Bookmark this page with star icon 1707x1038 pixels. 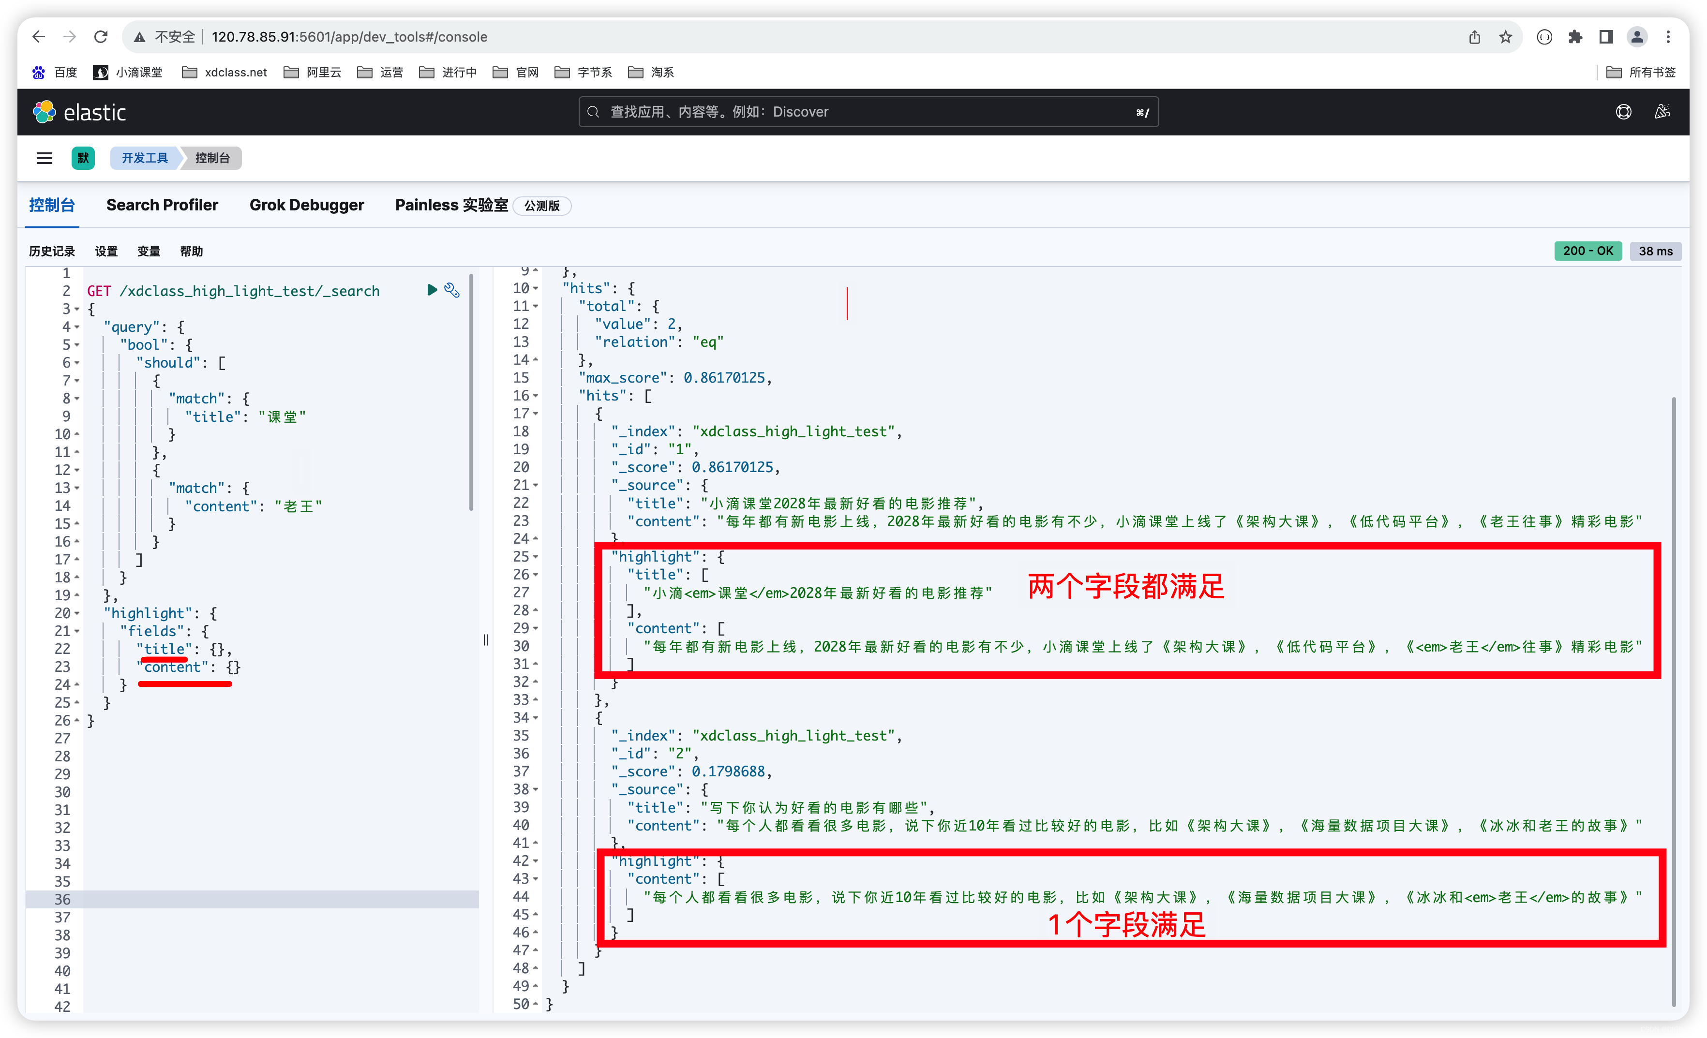tap(1505, 37)
